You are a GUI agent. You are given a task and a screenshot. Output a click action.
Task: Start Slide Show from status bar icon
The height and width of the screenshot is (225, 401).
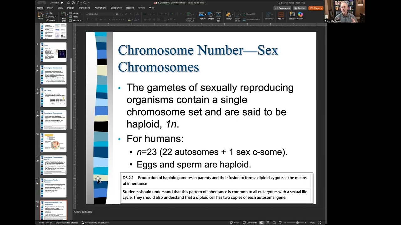(280, 222)
